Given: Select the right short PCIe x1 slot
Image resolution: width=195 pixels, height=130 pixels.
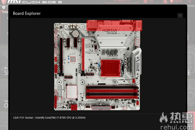Looking at the screenshot, I should click(x=75, y=43).
